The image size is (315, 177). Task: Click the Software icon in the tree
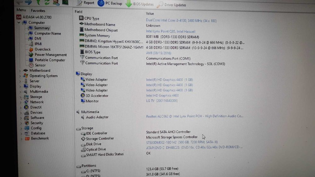click(26, 118)
